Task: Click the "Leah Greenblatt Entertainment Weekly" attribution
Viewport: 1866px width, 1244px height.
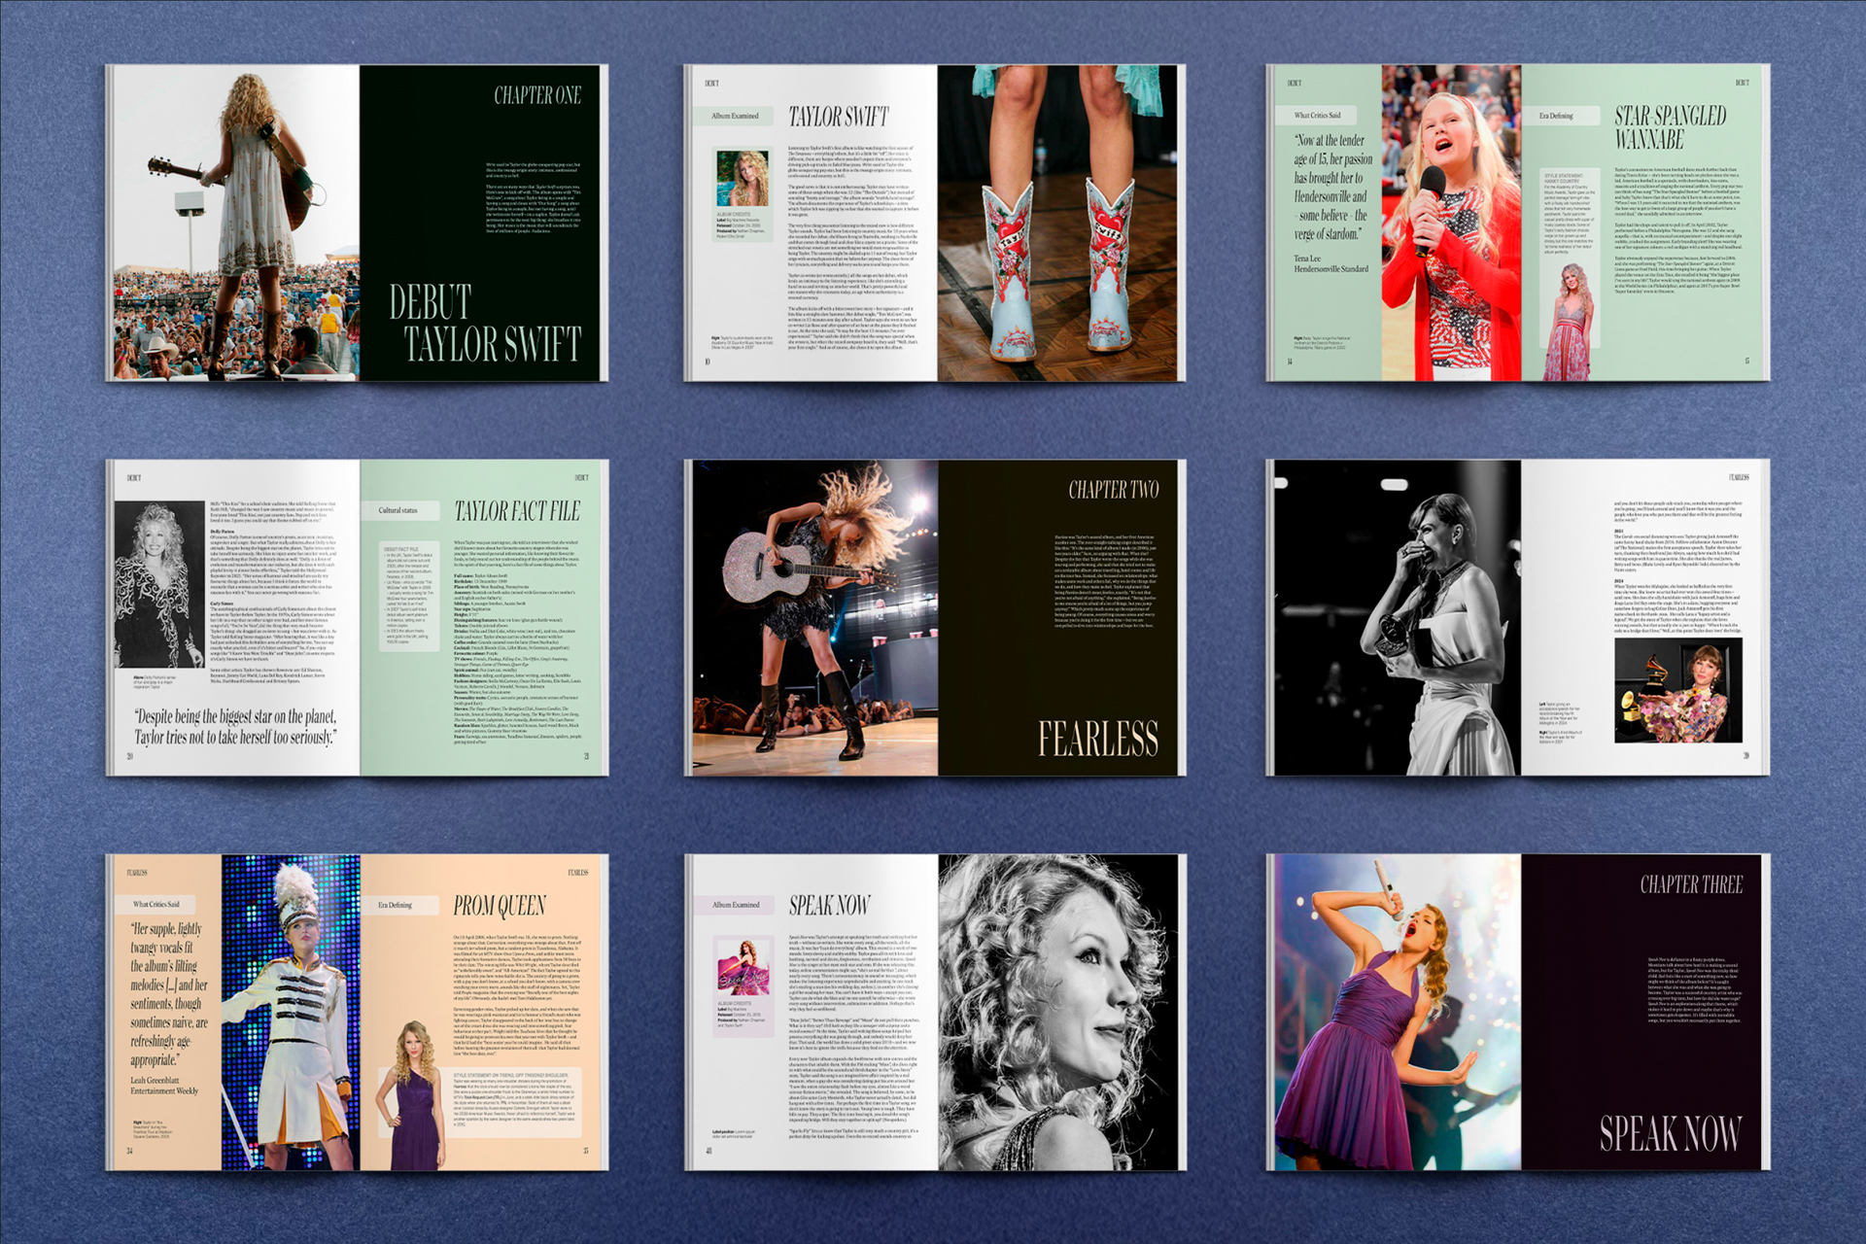Action: pyautogui.click(x=164, y=1086)
